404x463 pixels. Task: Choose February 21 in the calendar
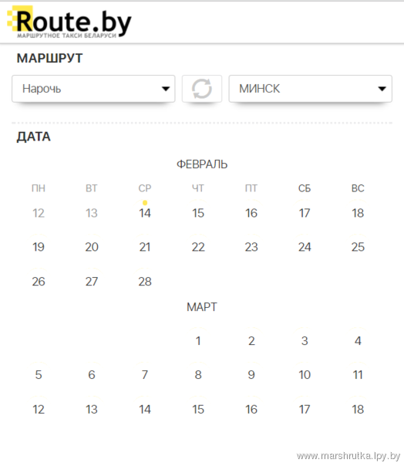pos(145,247)
